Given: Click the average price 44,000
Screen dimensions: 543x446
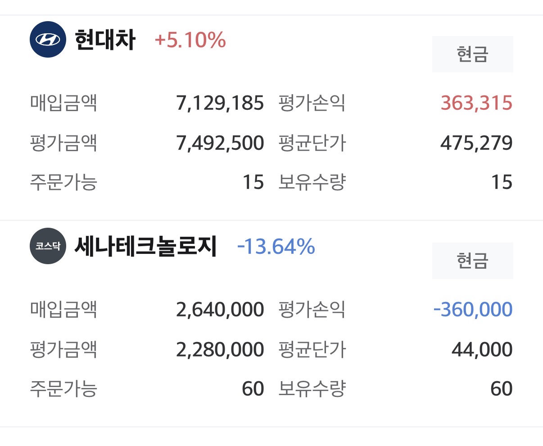Looking at the screenshot, I should click(482, 350).
